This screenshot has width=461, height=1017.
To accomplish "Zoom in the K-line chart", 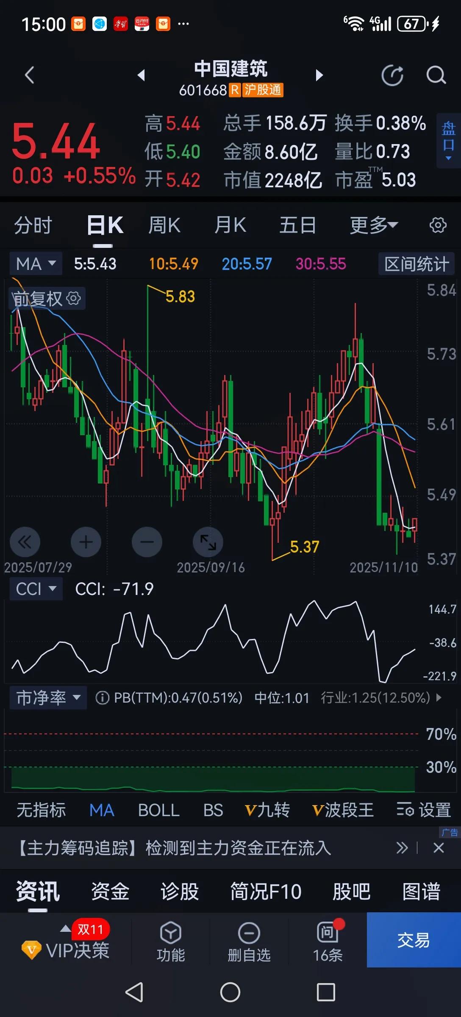I will pos(86,542).
